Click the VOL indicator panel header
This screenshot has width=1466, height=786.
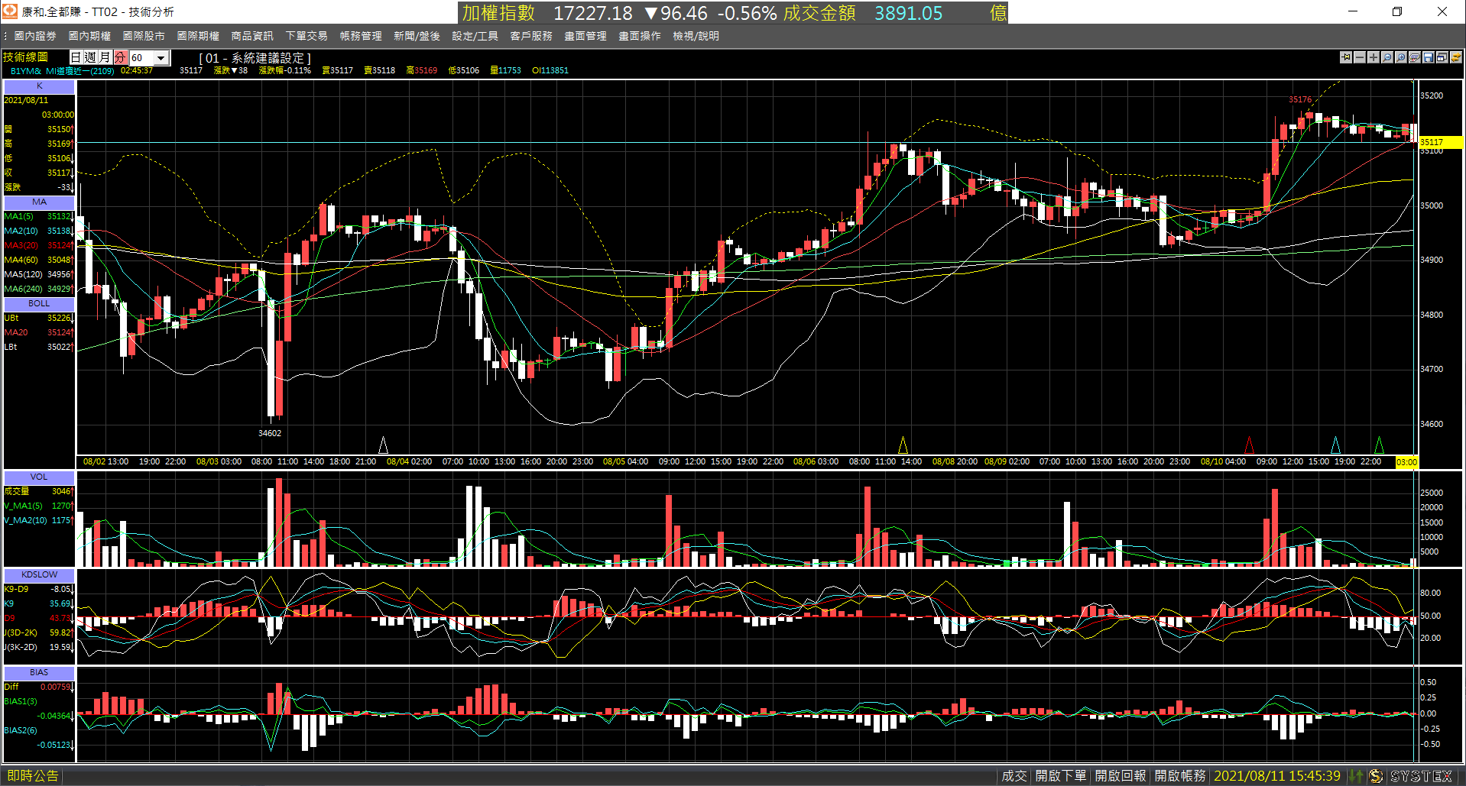39,477
